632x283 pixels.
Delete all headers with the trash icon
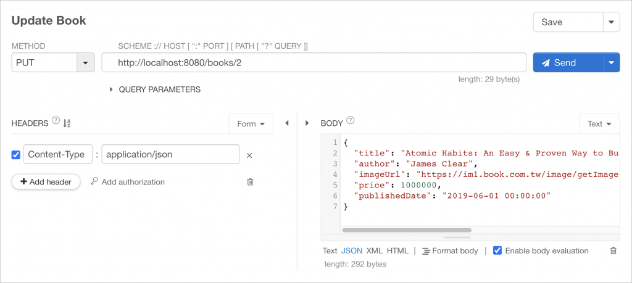[250, 182]
